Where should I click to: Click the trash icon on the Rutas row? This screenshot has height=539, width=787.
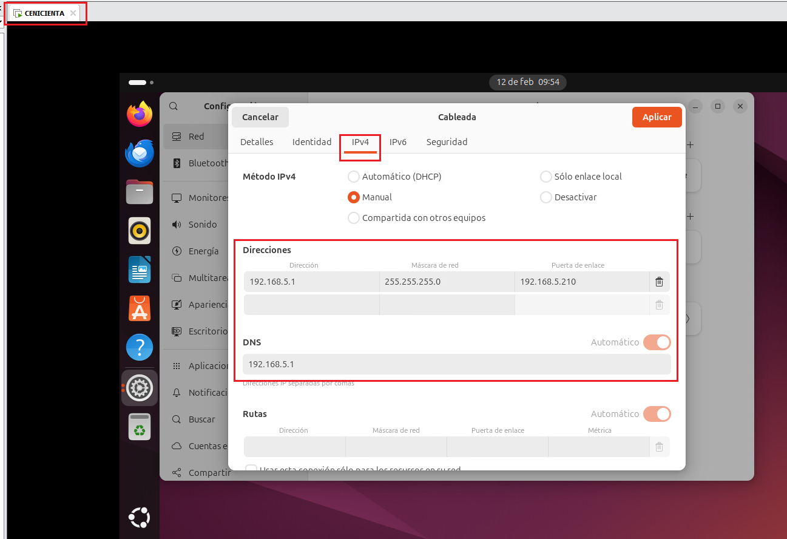pos(659,446)
